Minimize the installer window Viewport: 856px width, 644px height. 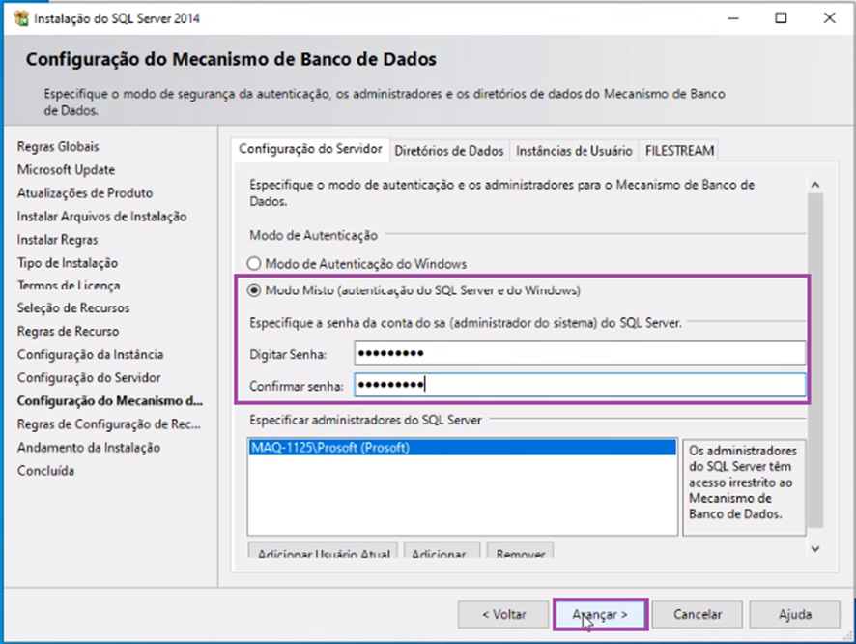[733, 18]
